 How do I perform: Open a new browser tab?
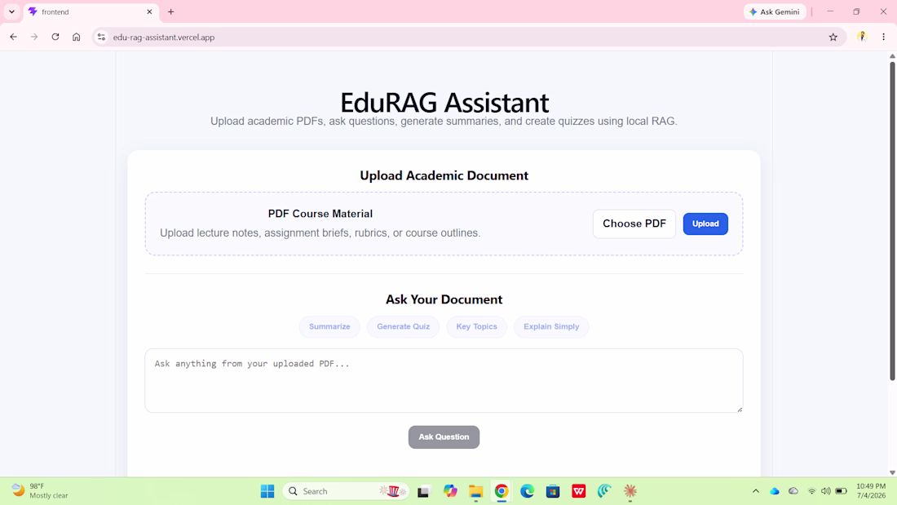pyautogui.click(x=170, y=12)
